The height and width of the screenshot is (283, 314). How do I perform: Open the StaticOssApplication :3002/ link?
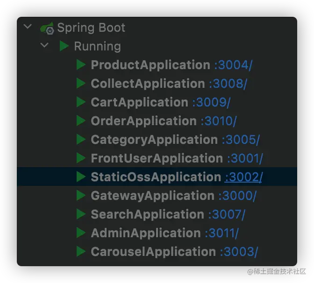pyautogui.click(x=243, y=177)
